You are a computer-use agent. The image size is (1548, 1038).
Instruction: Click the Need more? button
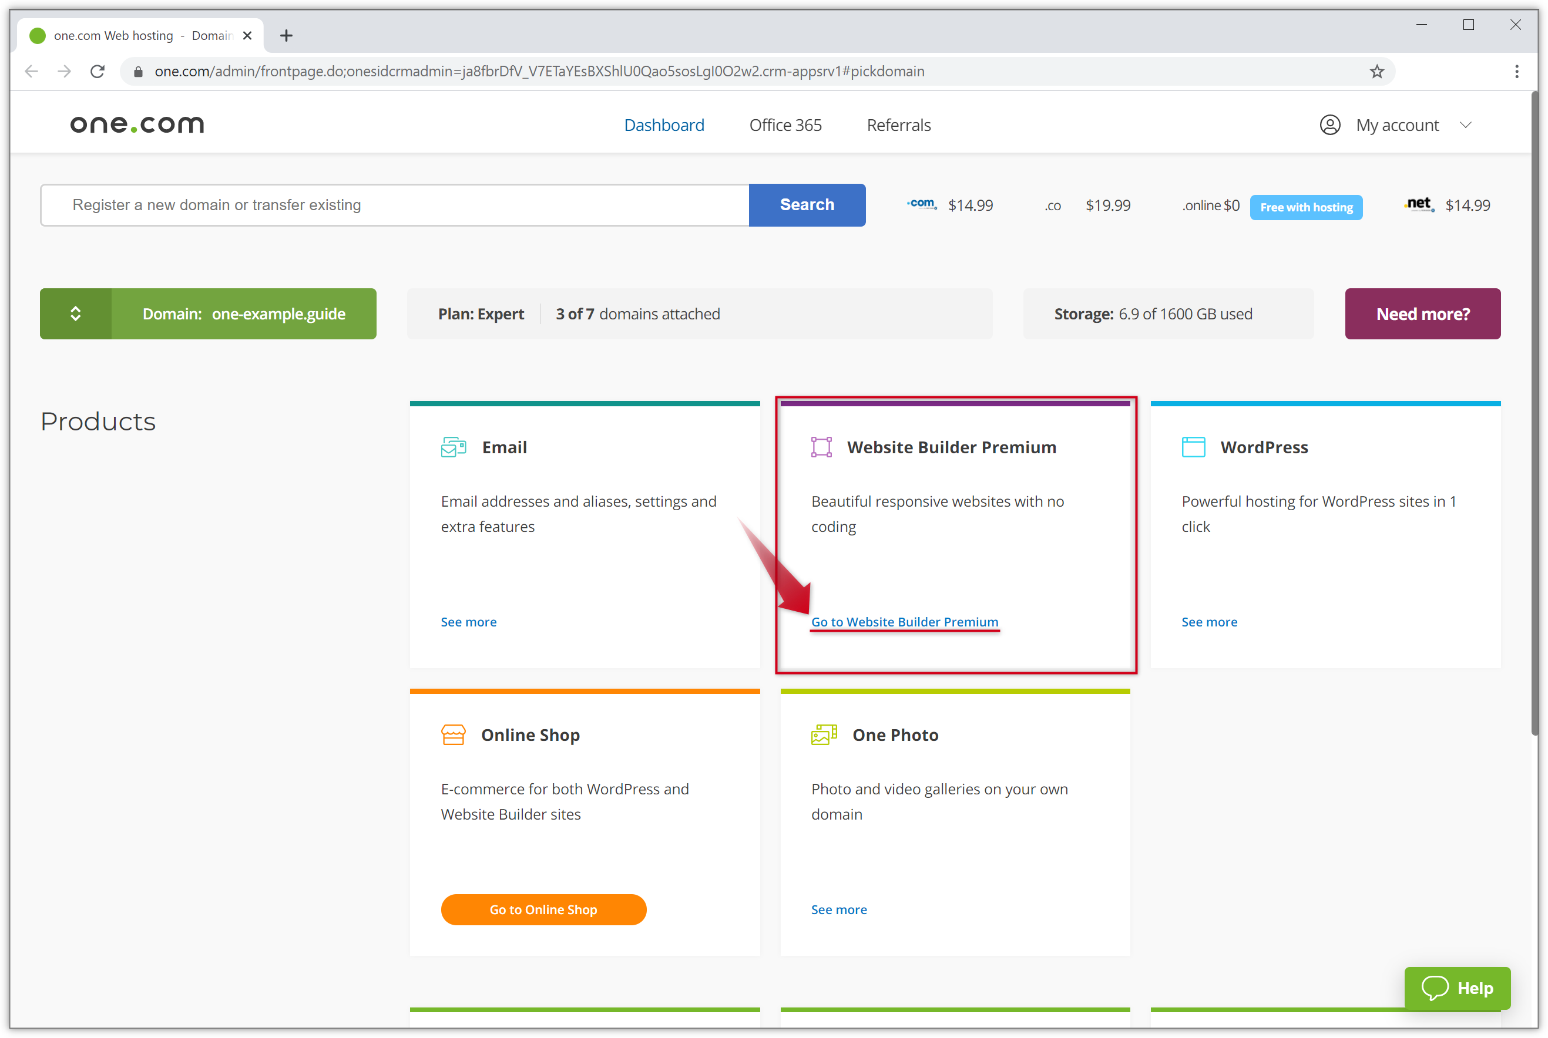[x=1422, y=314]
